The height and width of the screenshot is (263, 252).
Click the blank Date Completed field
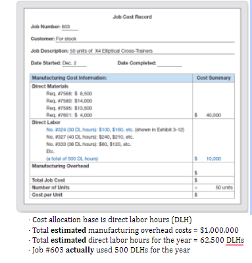click(x=170, y=64)
